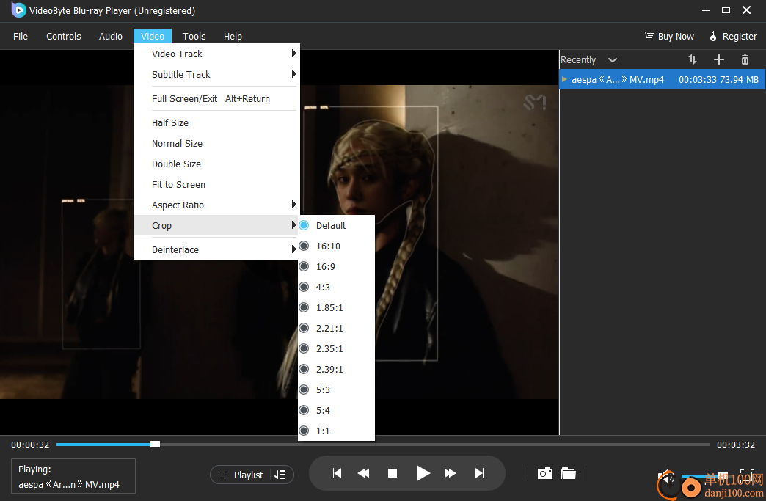The image size is (766, 501).
Task: Take a snapshot with the camera icon
Action: (x=544, y=473)
